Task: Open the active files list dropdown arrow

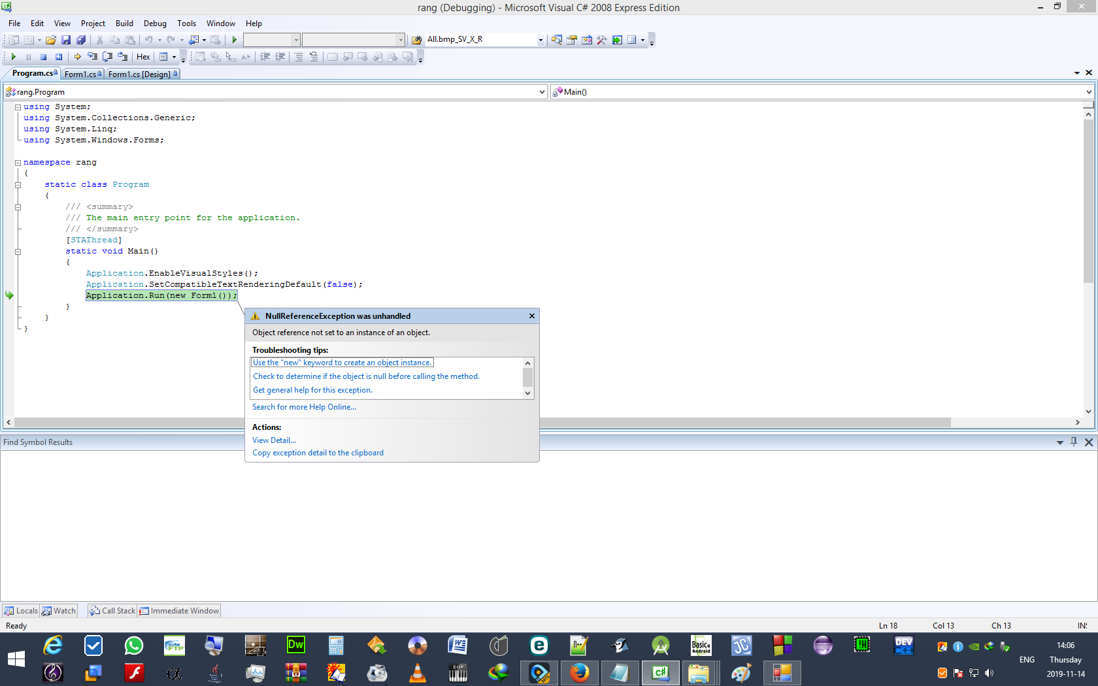Action: (1076, 73)
